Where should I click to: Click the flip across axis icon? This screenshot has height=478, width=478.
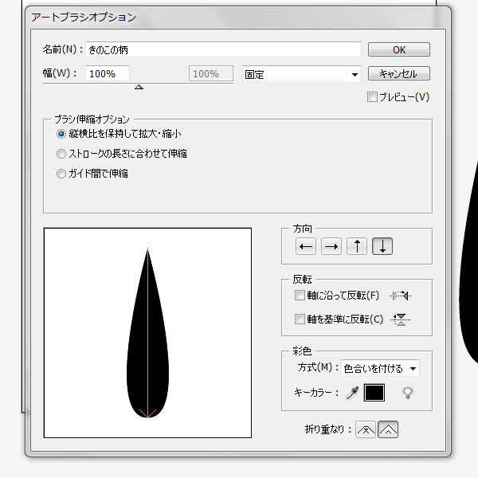tap(400, 319)
